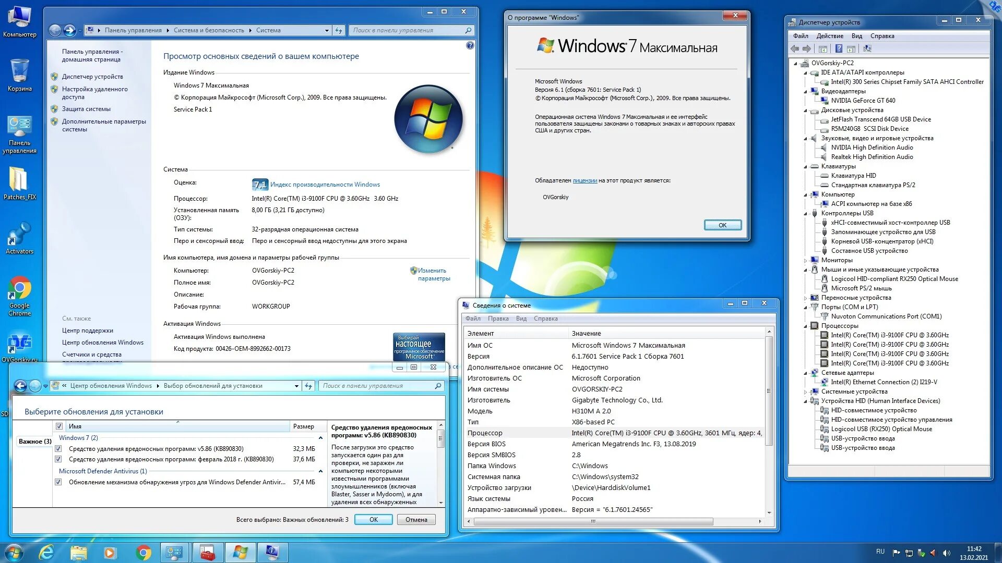Viewport: 1002px width, 563px height.
Task: Collapse the Процессоры node in Device Manager
Action: tap(806, 326)
